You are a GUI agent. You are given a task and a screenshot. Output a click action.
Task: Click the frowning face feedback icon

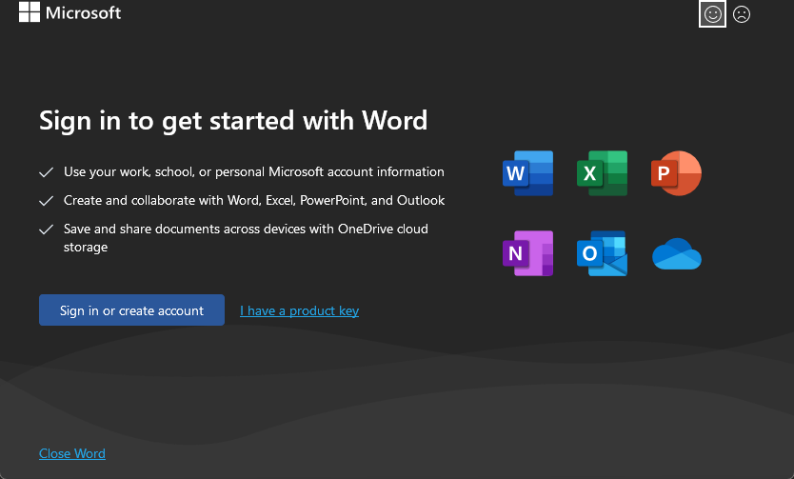click(742, 14)
